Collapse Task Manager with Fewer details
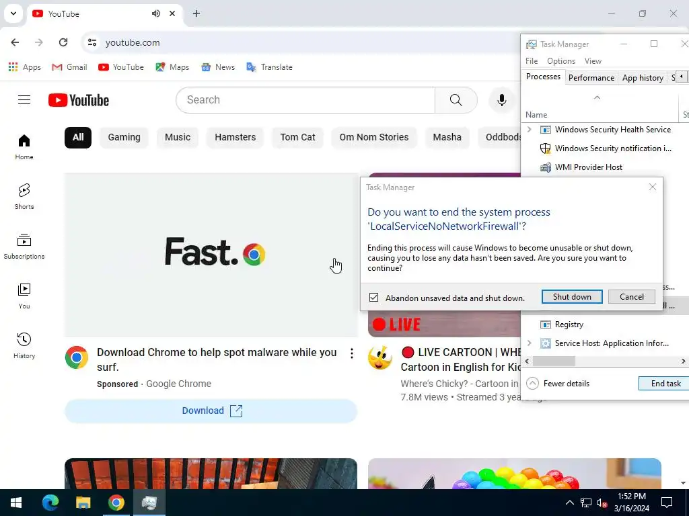The image size is (689, 516). pos(558,384)
